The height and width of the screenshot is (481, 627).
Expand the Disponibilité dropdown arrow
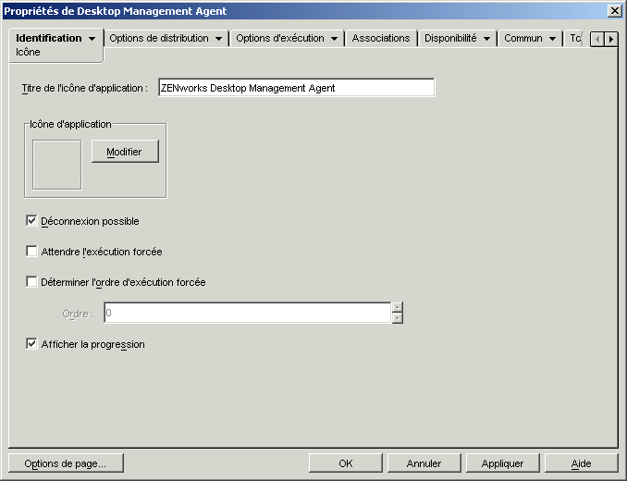click(486, 39)
